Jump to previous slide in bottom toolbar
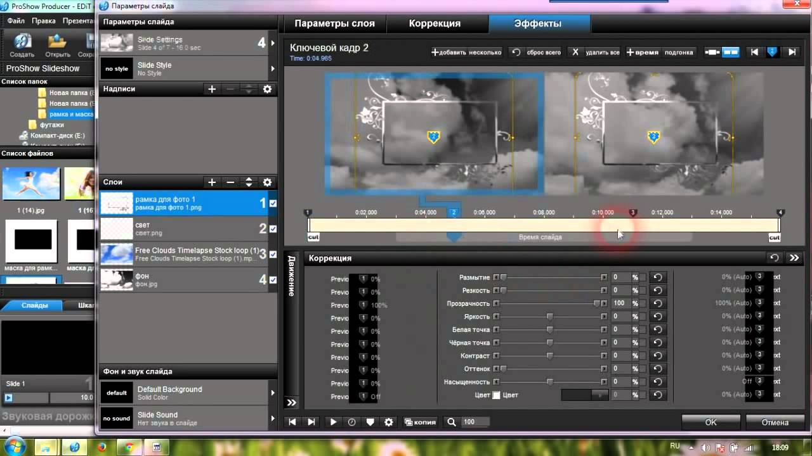 click(x=292, y=422)
